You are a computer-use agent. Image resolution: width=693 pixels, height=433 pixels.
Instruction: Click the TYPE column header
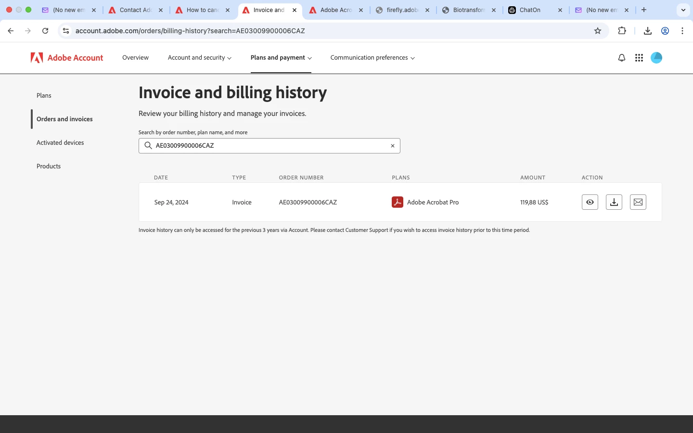point(239,178)
